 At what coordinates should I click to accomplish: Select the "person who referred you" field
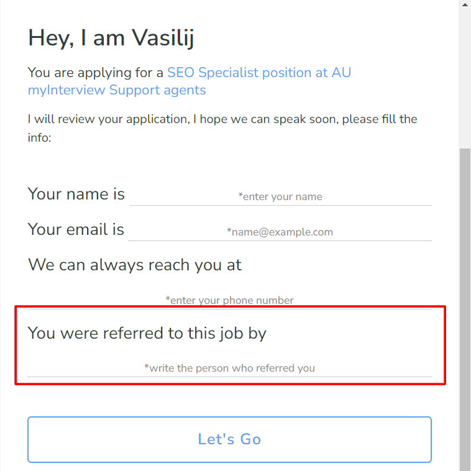point(229,368)
